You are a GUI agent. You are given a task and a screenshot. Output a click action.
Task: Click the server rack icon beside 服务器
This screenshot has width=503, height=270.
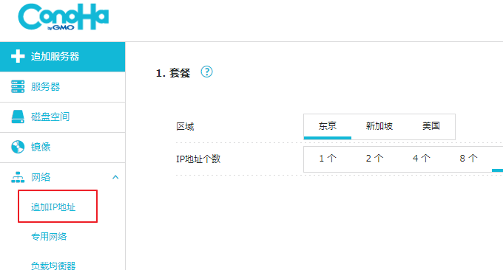(18, 87)
